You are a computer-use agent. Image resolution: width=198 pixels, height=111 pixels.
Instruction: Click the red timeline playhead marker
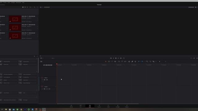point(57,64)
